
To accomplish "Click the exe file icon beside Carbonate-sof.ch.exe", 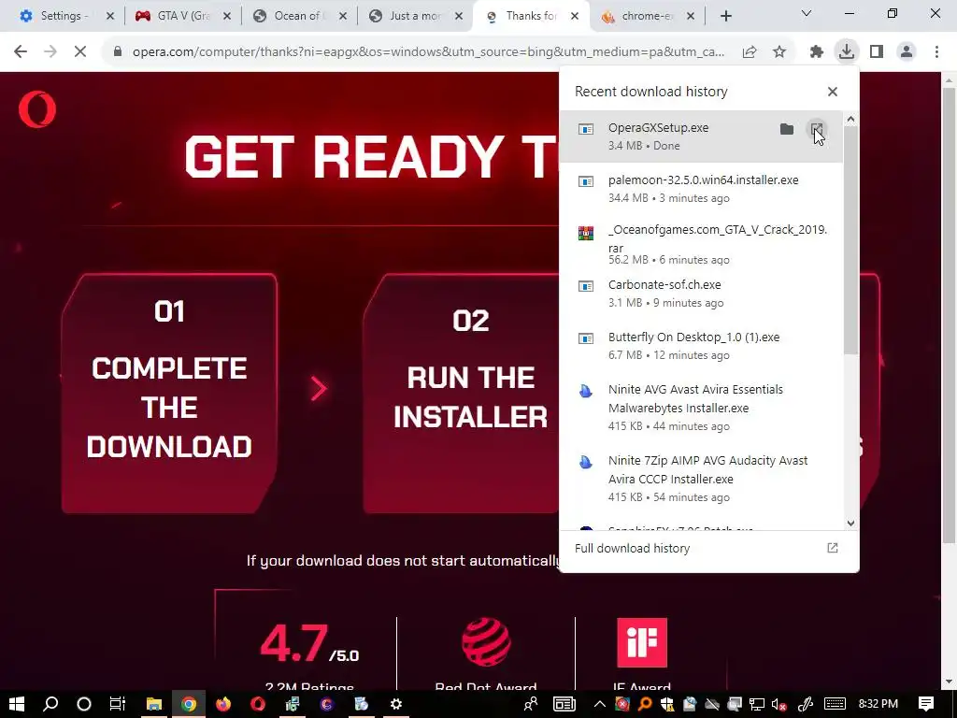I will [586, 286].
